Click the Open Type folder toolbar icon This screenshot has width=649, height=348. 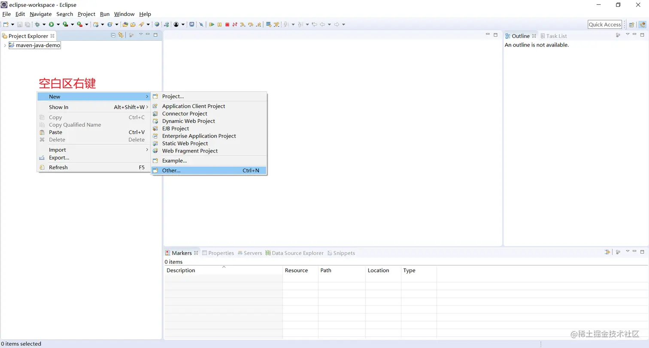125,24
